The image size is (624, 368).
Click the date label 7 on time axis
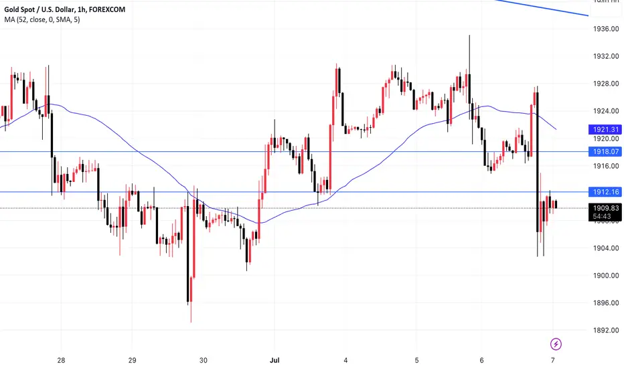pyautogui.click(x=553, y=361)
